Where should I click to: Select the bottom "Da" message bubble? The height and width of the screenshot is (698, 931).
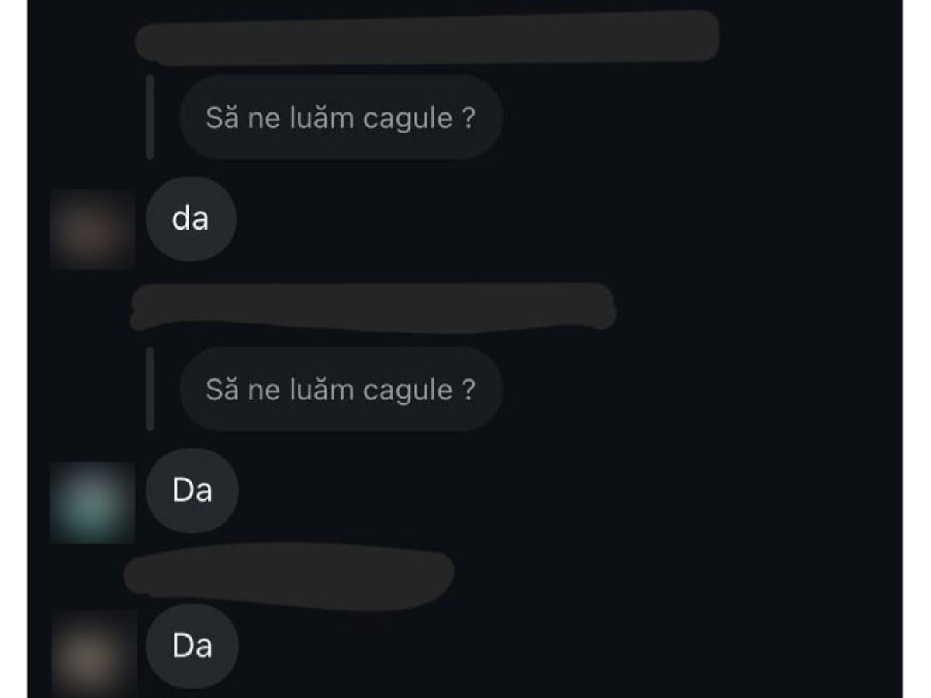coord(192,646)
